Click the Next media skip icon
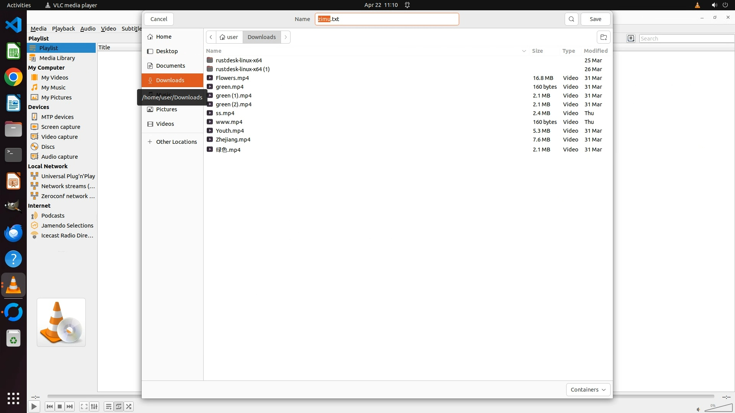The image size is (735, 413). (x=70, y=406)
